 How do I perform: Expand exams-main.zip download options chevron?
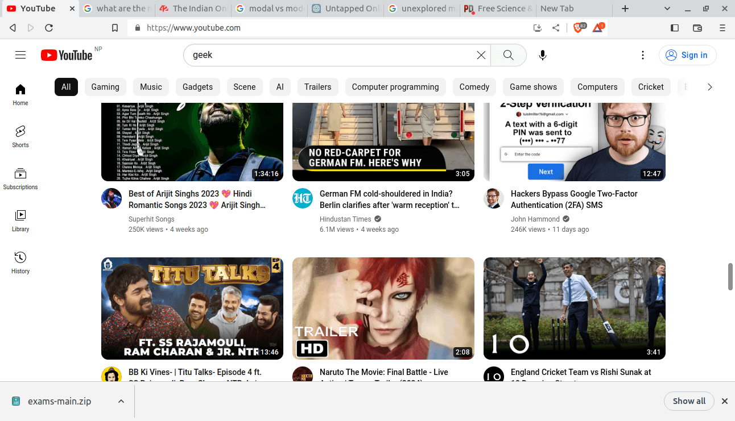[x=121, y=401]
